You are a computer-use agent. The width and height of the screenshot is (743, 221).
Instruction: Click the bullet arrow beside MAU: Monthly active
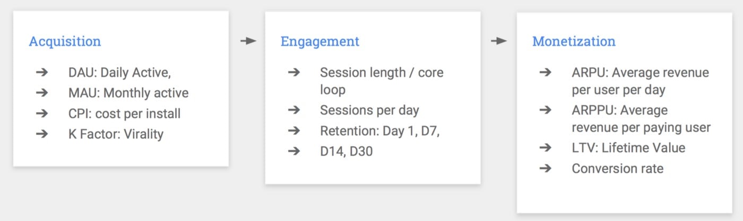(x=42, y=93)
